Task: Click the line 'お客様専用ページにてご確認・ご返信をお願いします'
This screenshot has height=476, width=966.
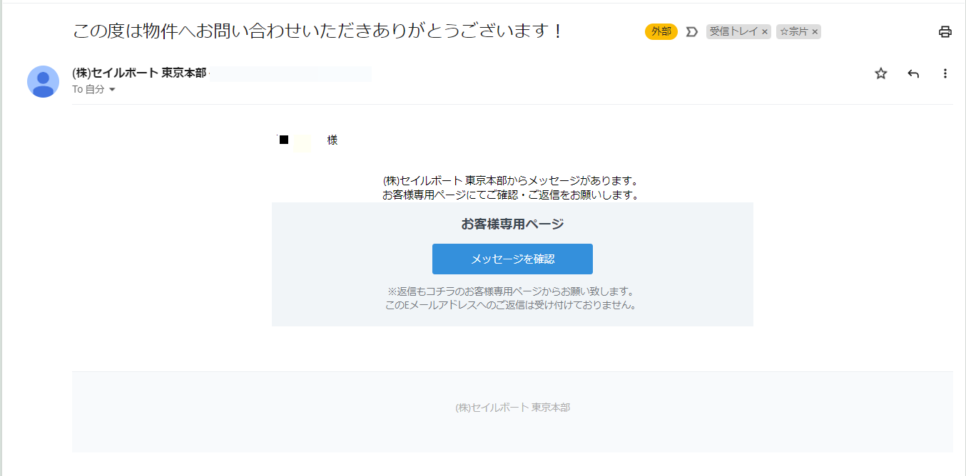Action: click(510, 195)
